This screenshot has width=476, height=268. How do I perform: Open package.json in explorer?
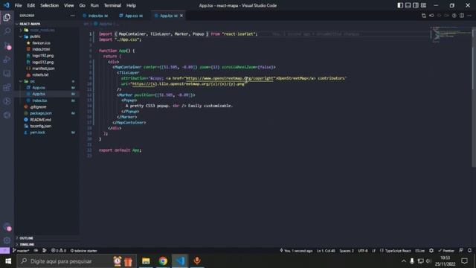click(x=41, y=113)
